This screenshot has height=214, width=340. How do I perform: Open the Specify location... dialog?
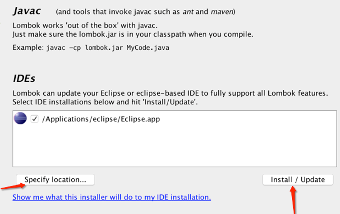click(55, 180)
